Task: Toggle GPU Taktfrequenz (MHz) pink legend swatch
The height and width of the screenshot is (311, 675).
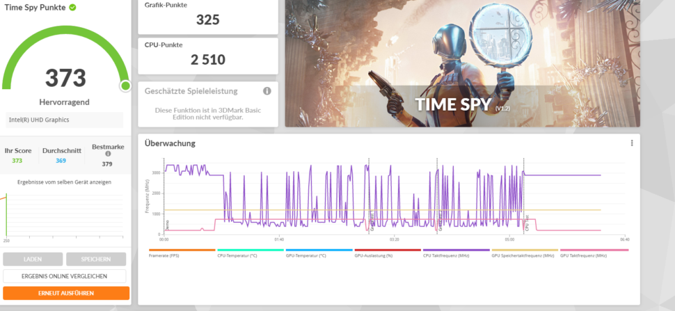Action: (594, 250)
